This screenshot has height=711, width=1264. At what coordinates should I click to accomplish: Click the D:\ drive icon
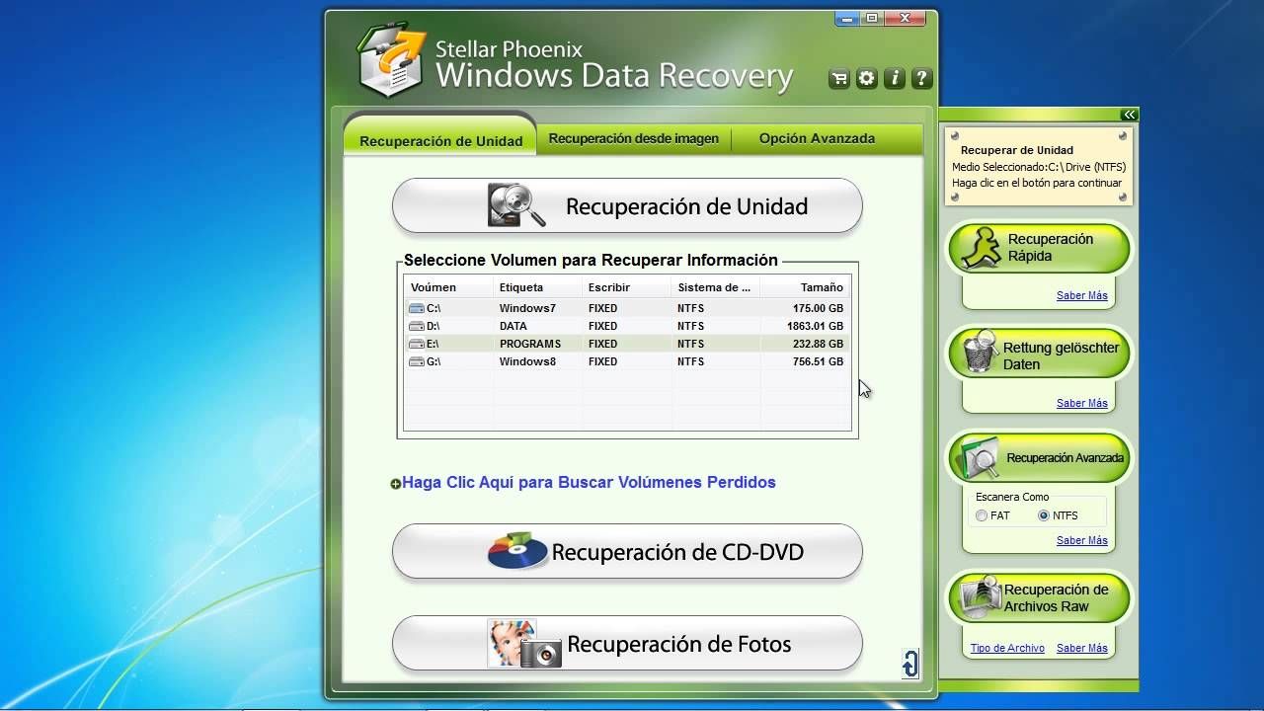pos(416,326)
